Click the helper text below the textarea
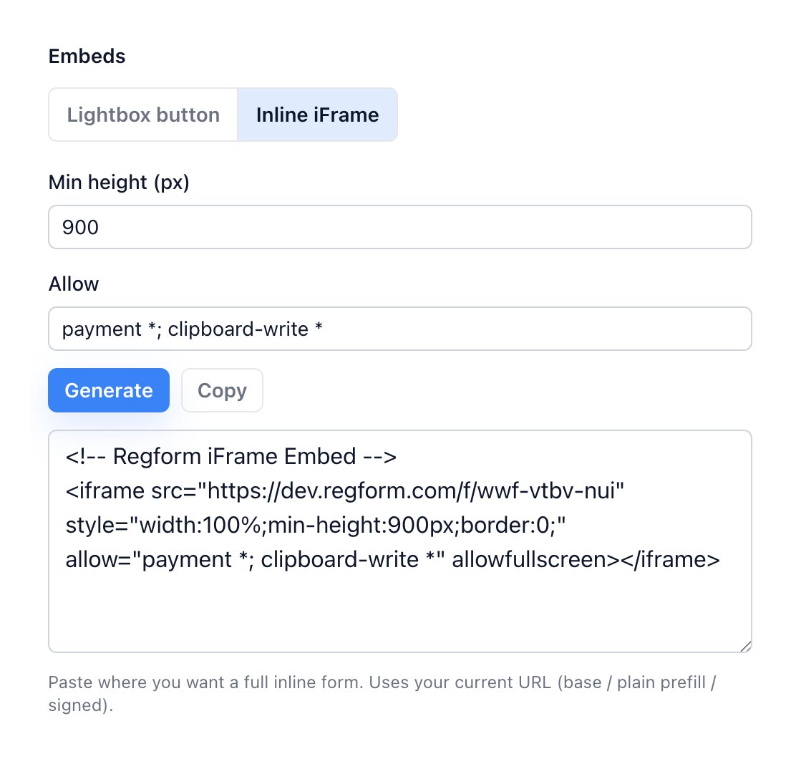The width and height of the screenshot is (796, 759). point(358,682)
